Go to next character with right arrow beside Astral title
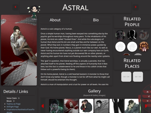 (x=136, y=7)
